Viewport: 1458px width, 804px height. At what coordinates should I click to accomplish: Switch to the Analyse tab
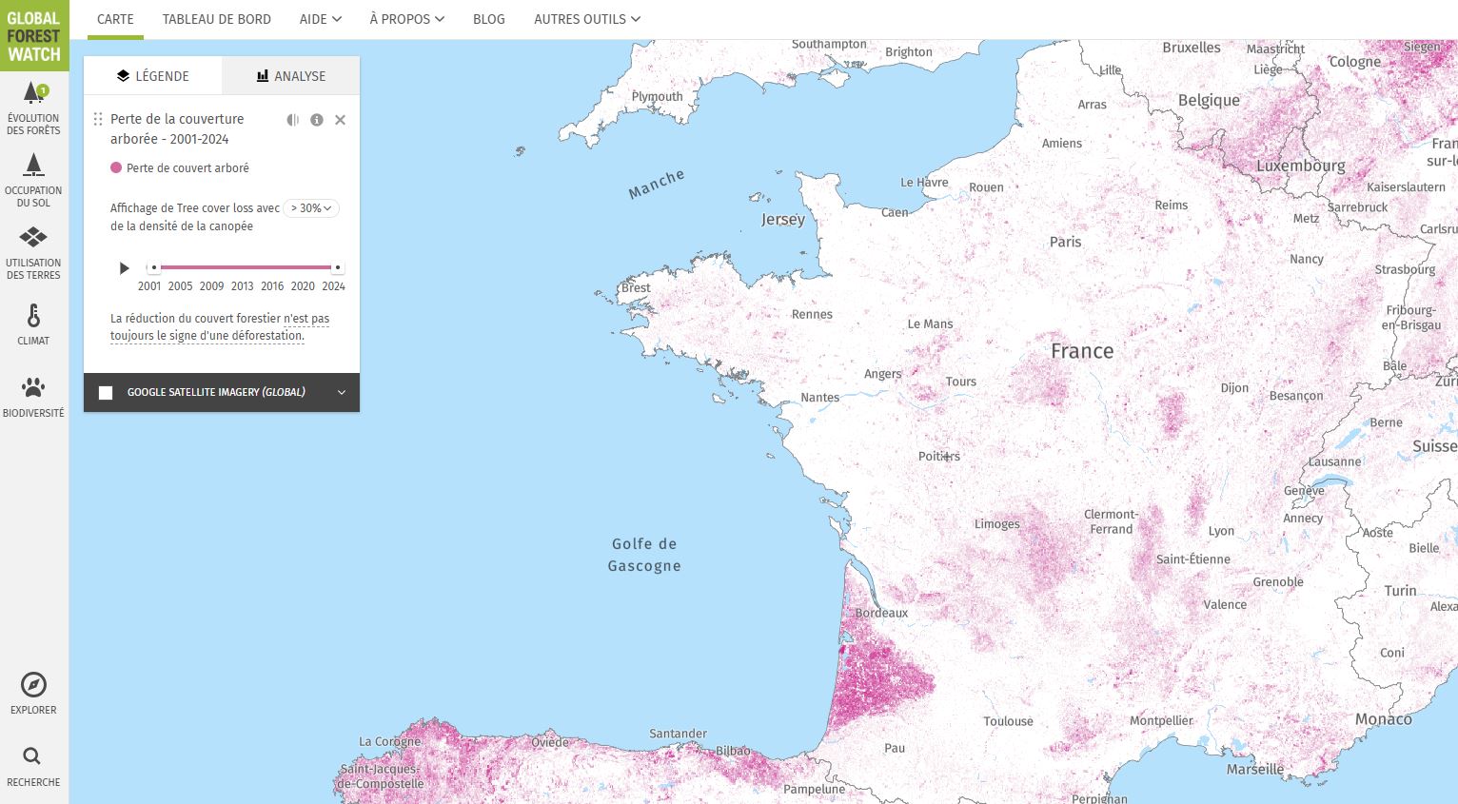(x=290, y=76)
